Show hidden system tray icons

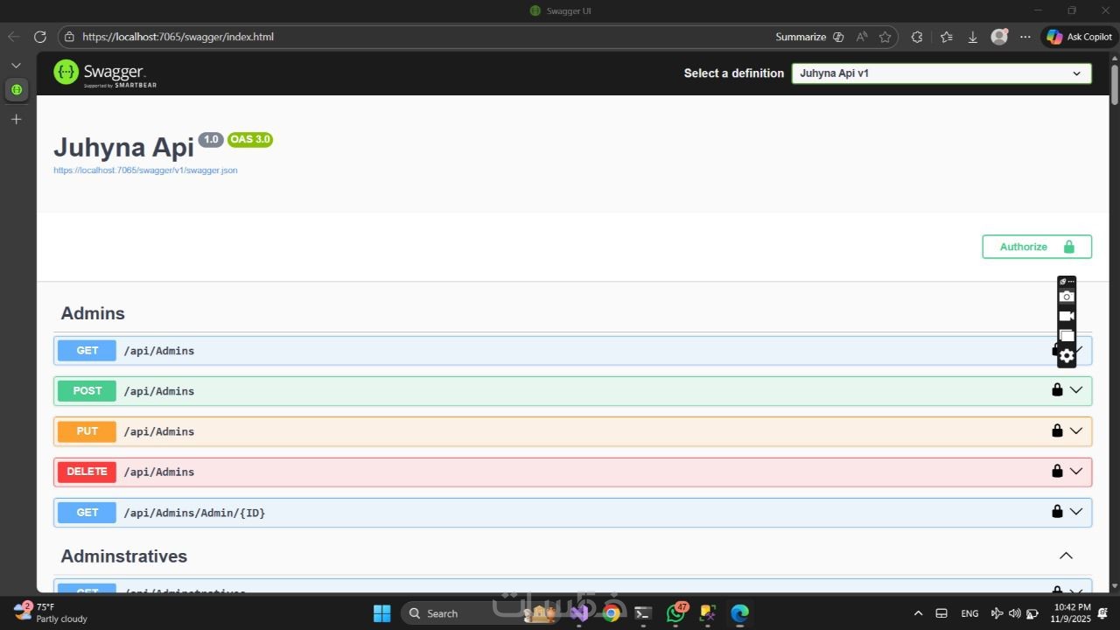click(918, 613)
